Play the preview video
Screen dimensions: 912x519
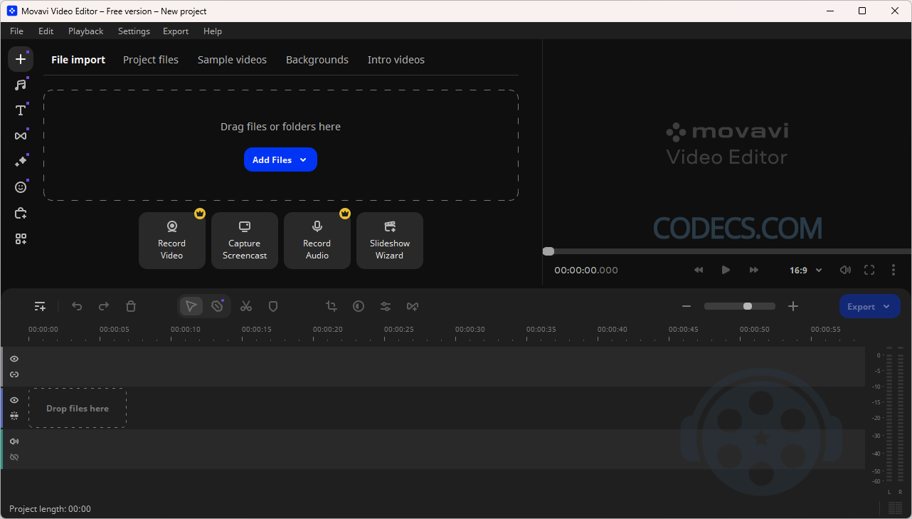(726, 270)
